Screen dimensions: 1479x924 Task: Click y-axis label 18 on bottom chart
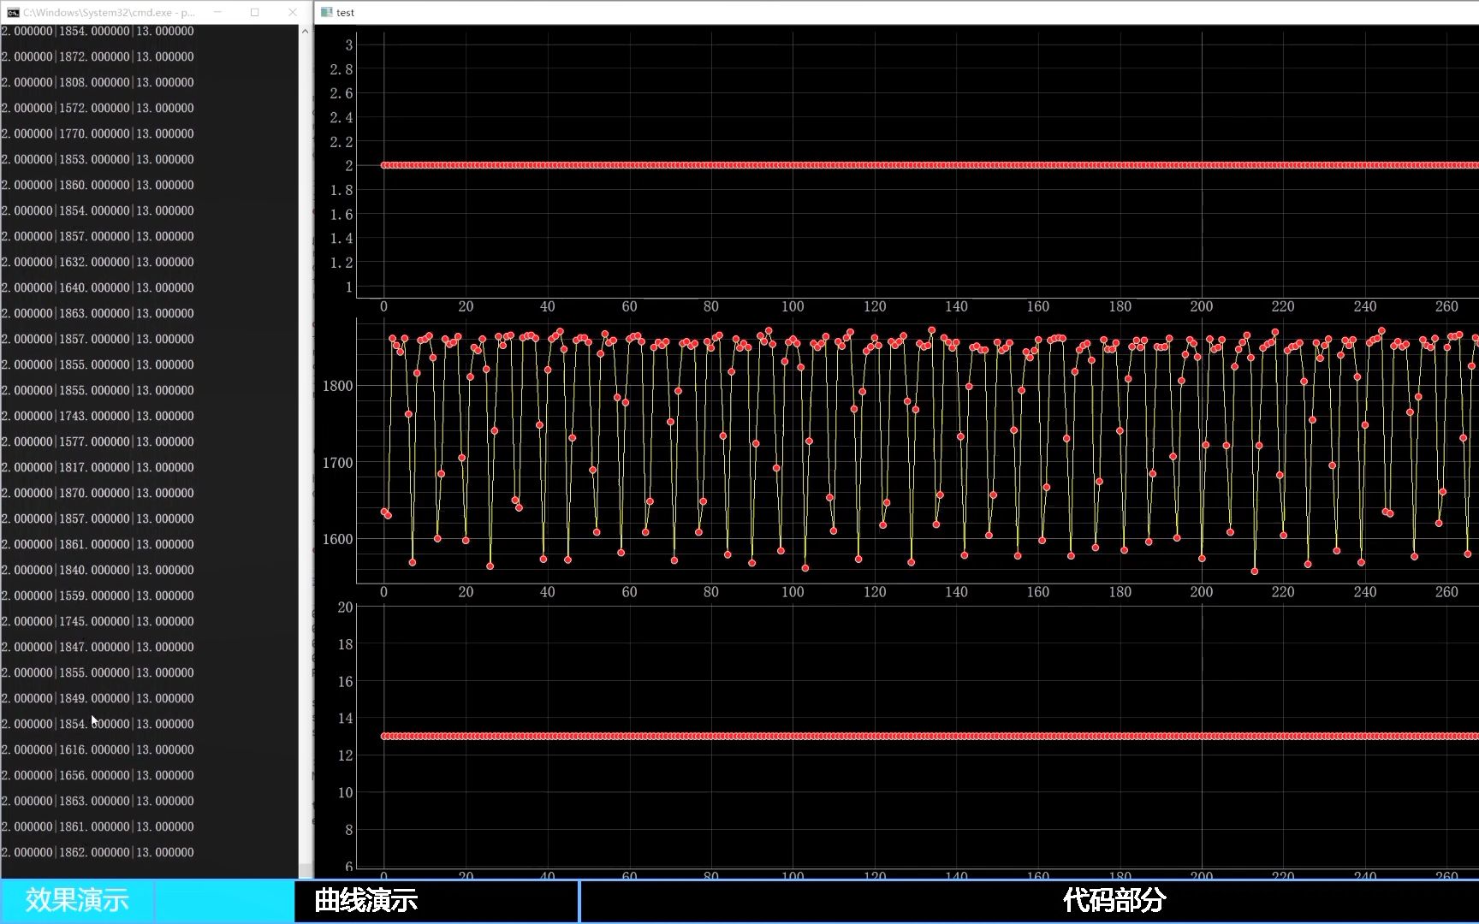tap(345, 644)
